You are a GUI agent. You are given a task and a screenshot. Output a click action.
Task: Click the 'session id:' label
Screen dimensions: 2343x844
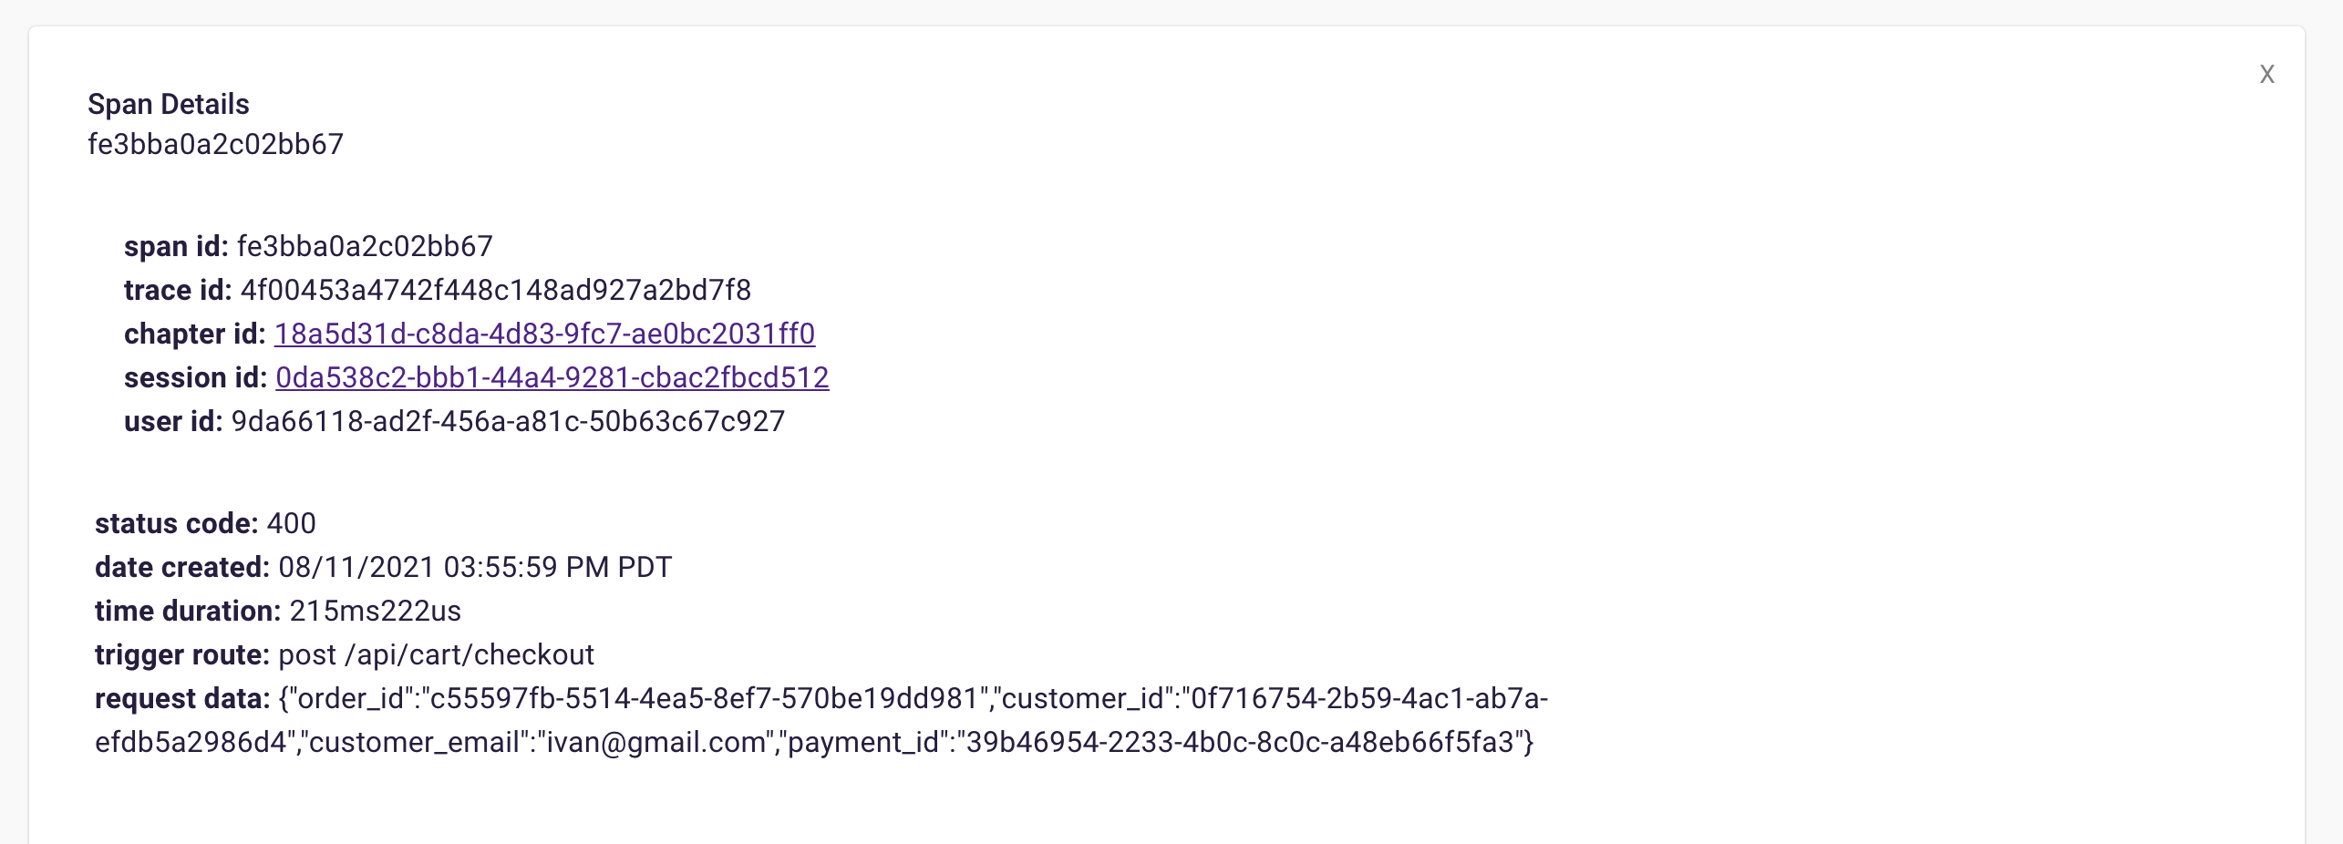click(195, 377)
